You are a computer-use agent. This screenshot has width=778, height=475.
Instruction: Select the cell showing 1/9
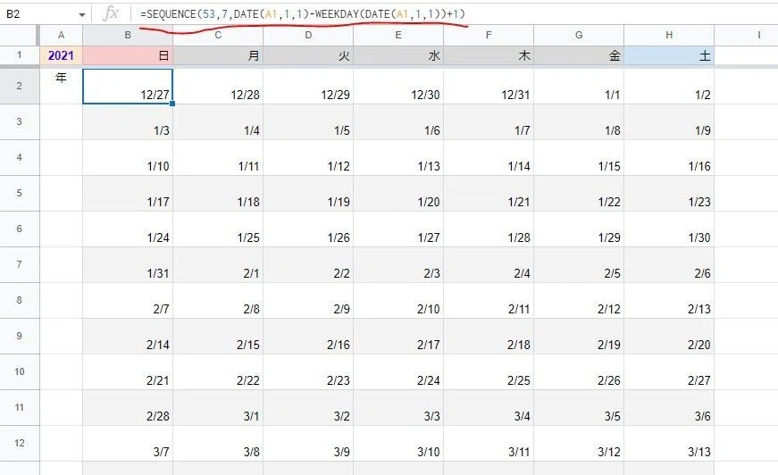[669, 122]
